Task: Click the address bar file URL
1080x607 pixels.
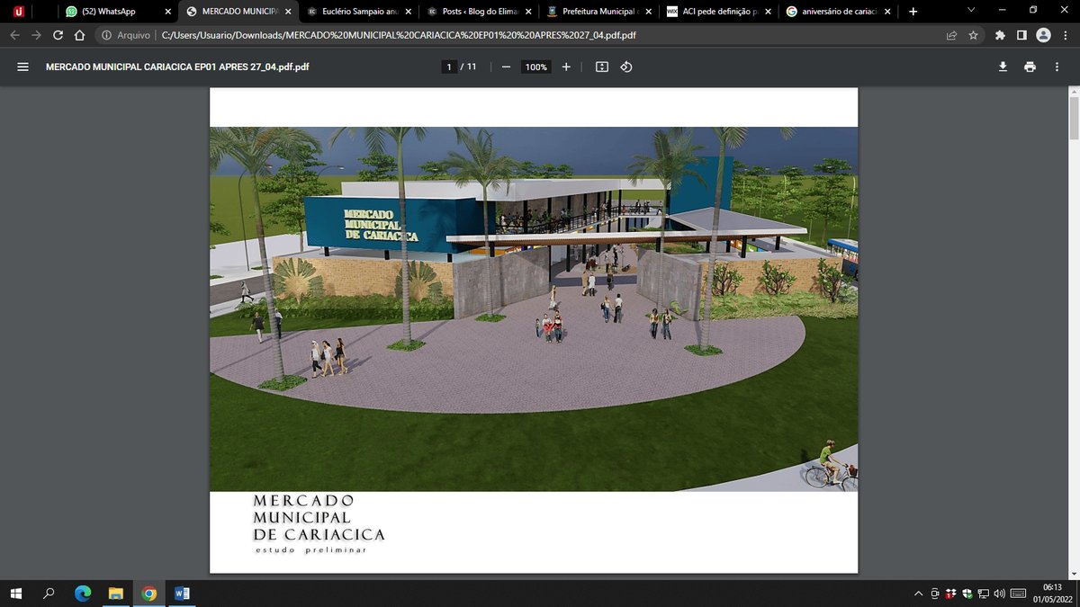Action: point(398,36)
